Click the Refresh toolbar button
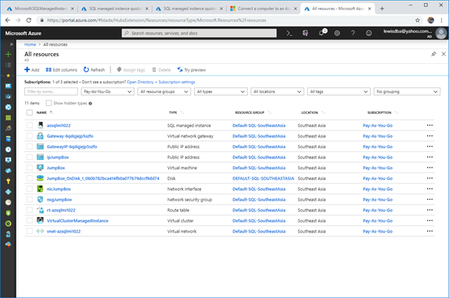449x298 pixels. [94, 69]
